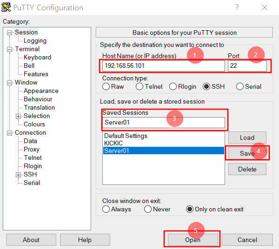This screenshot has height=249, width=279.
Task: Open the Bell category
Action: click(x=29, y=66)
